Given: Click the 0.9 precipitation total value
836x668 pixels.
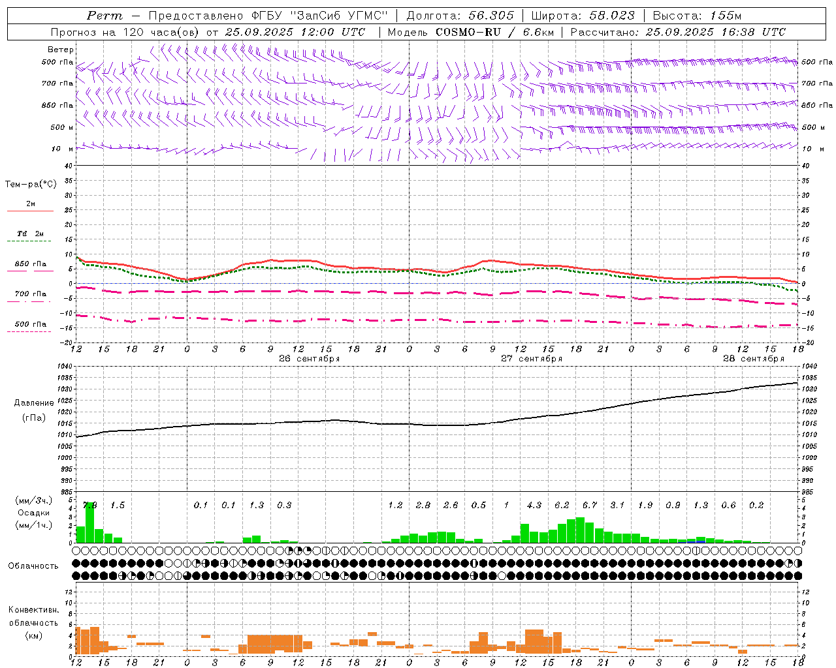Looking at the screenshot, I should (x=673, y=506).
